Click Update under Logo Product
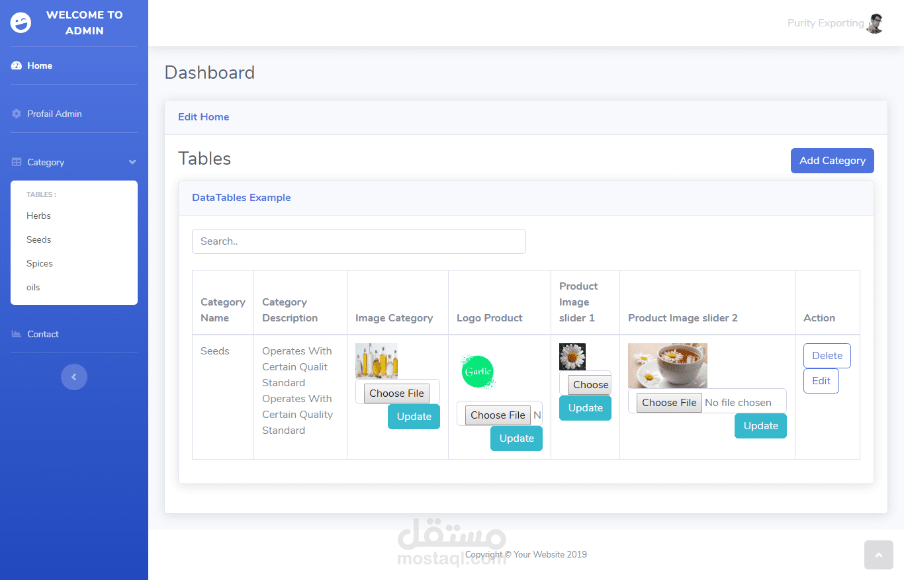This screenshot has height=580, width=904. coord(517,438)
